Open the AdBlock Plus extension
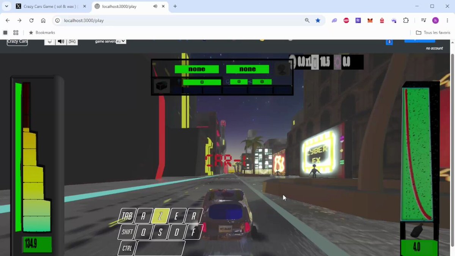Viewport: 455px width, 256px height. 346,20
